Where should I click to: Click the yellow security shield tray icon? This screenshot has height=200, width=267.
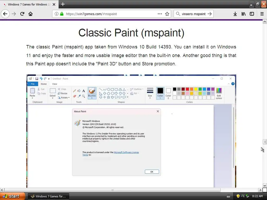[x=238, y=196]
